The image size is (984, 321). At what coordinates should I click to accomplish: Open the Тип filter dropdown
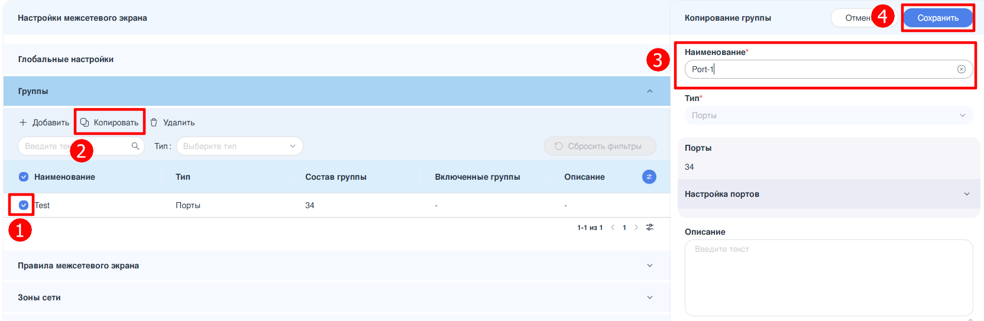pos(239,146)
